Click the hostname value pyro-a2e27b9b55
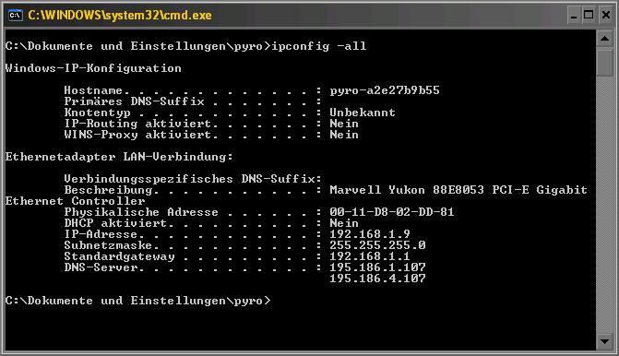The image size is (619, 356). tap(385, 90)
